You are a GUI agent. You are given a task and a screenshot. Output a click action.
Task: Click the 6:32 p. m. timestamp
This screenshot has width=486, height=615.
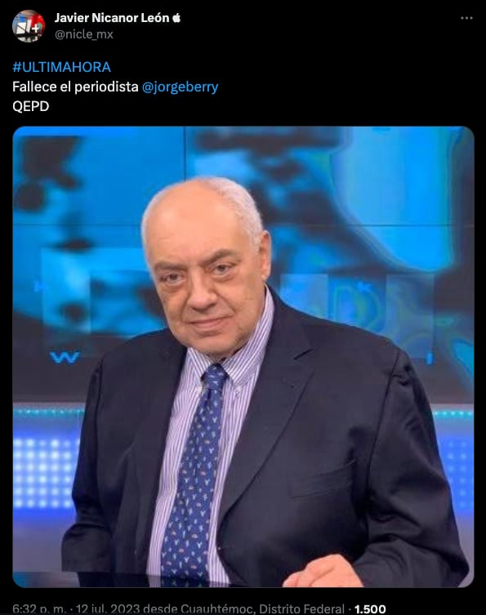coord(39,608)
